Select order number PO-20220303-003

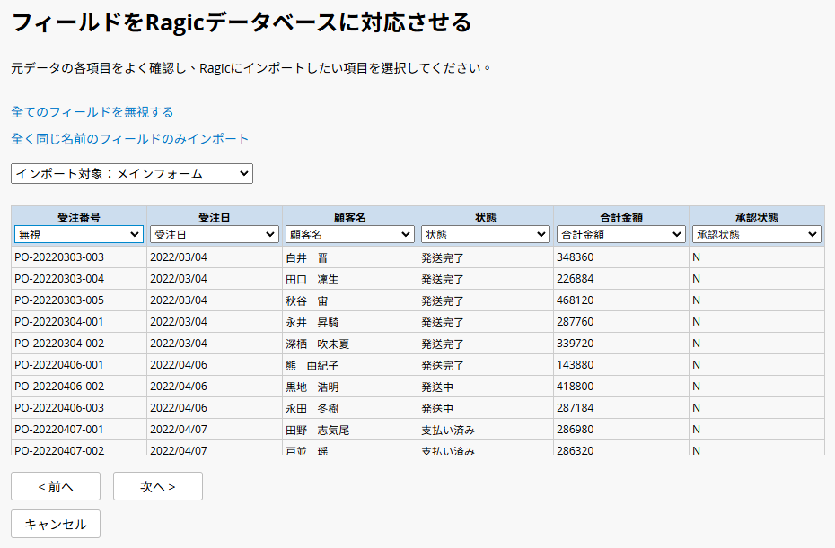click(x=59, y=257)
